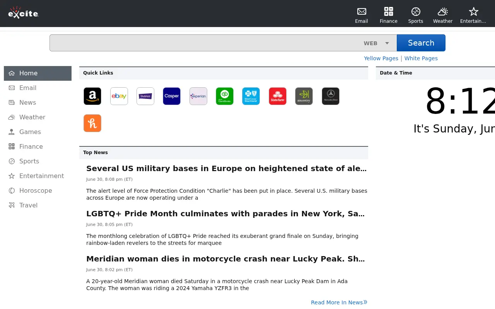495x309 pixels.
Task: Click the Top News section header
Action: tap(224, 153)
